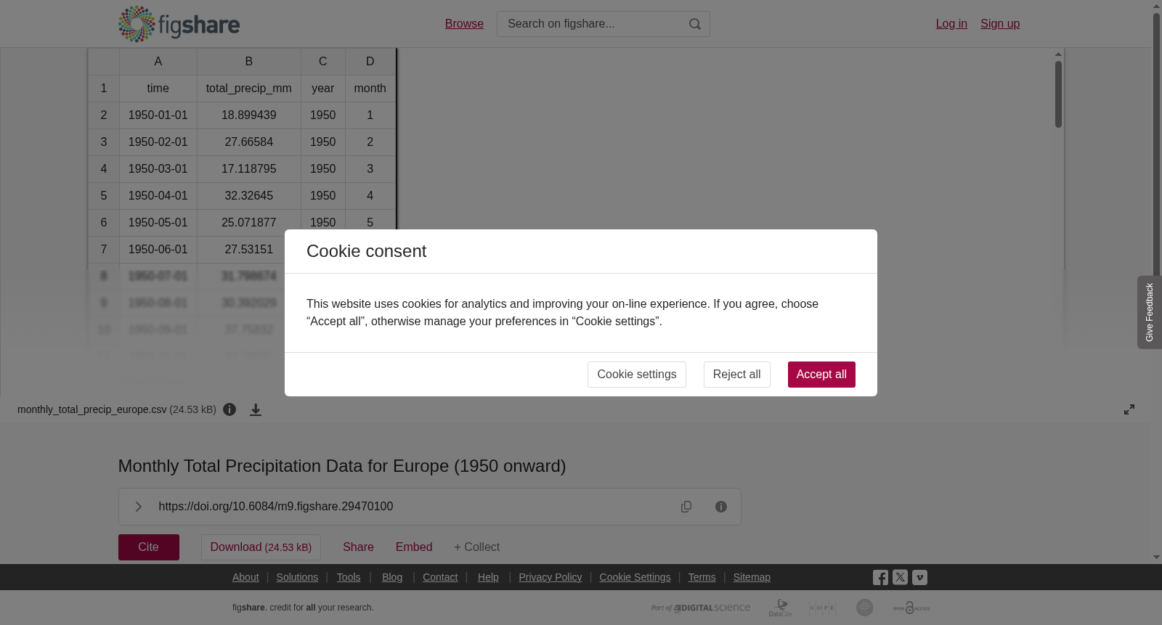The height and width of the screenshot is (625, 1162).
Task: Reject all cookies
Action: tap(737, 375)
